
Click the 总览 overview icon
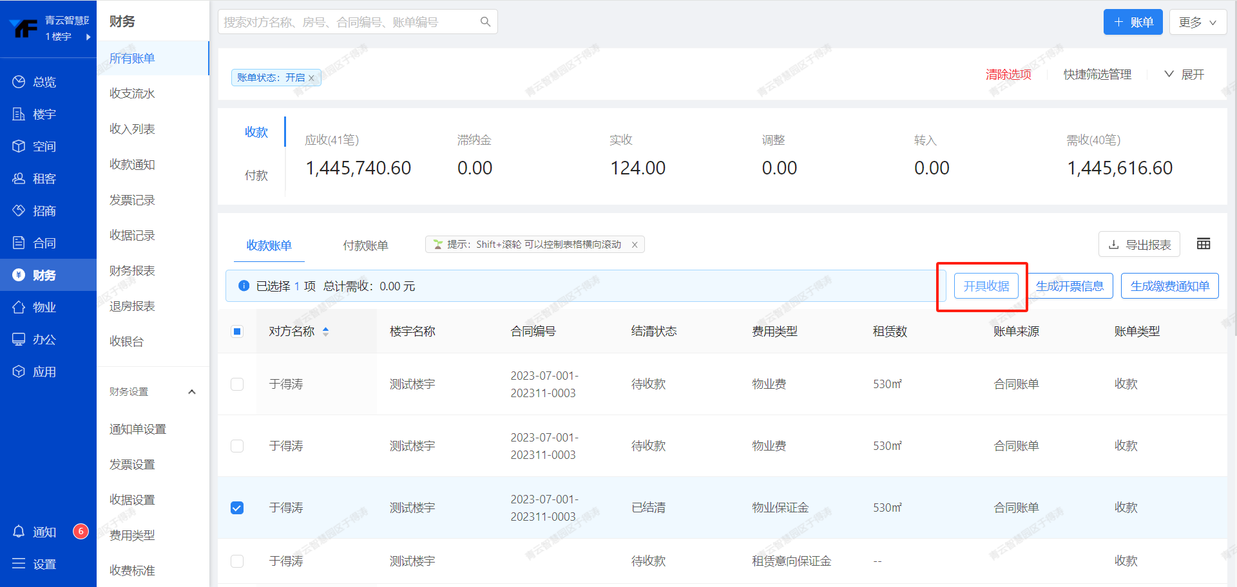tap(19, 82)
